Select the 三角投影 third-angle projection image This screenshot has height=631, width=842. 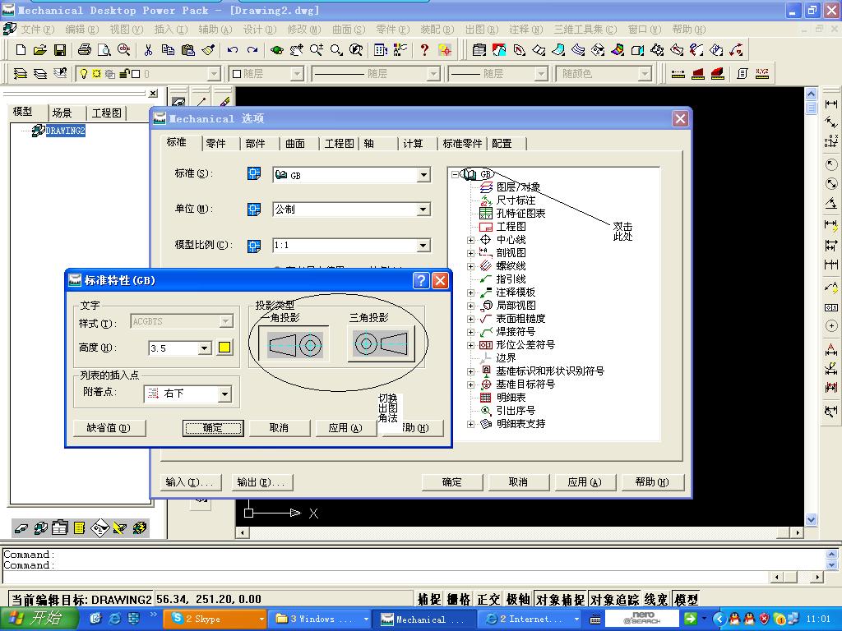coord(382,344)
